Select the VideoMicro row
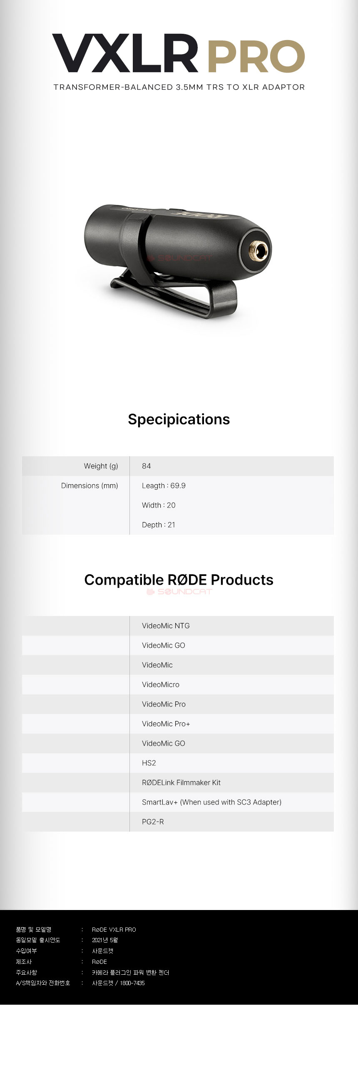The height and width of the screenshot is (1066, 358). [x=160, y=684]
